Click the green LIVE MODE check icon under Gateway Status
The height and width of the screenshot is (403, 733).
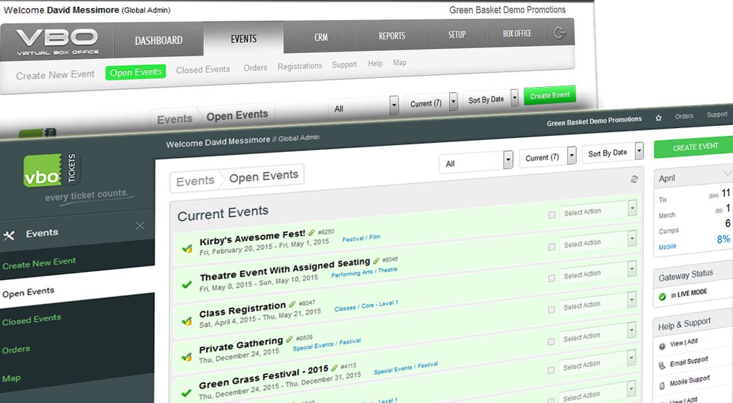point(662,297)
